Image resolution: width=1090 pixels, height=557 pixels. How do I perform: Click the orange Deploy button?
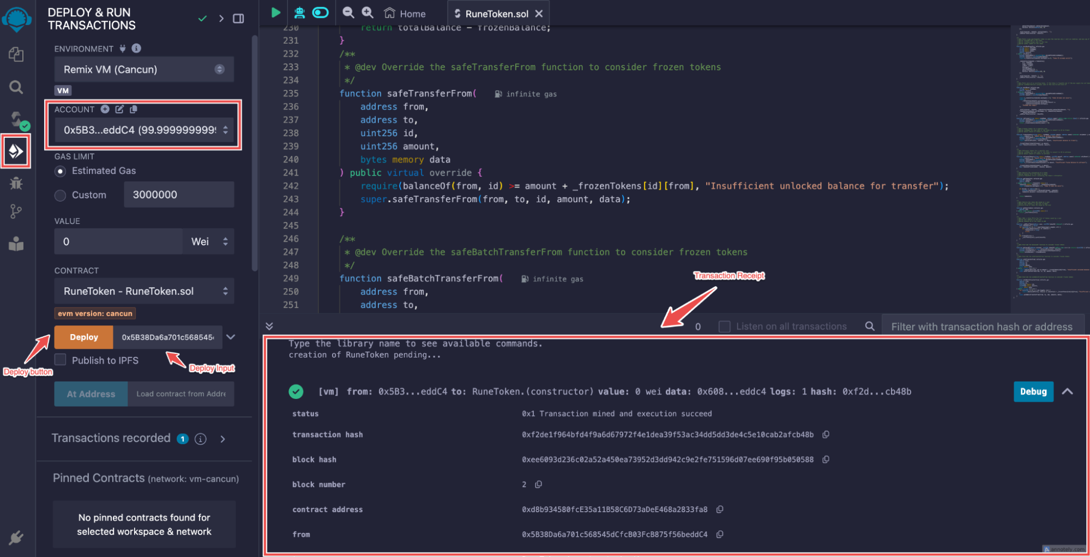pyautogui.click(x=83, y=337)
